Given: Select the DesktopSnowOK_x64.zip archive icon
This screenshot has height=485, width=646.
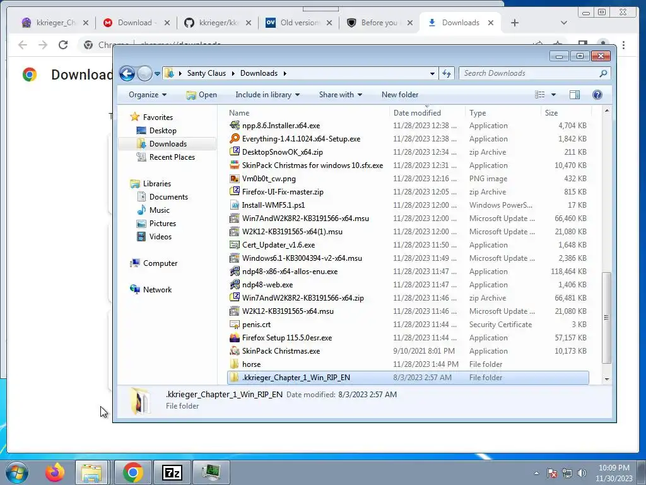Looking at the screenshot, I should pyautogui.click(x=235, y=152).
